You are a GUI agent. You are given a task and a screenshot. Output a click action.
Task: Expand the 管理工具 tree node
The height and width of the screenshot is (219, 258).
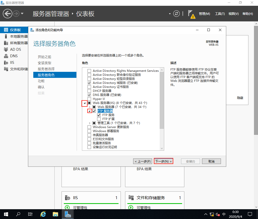click(x=90, y=123)
